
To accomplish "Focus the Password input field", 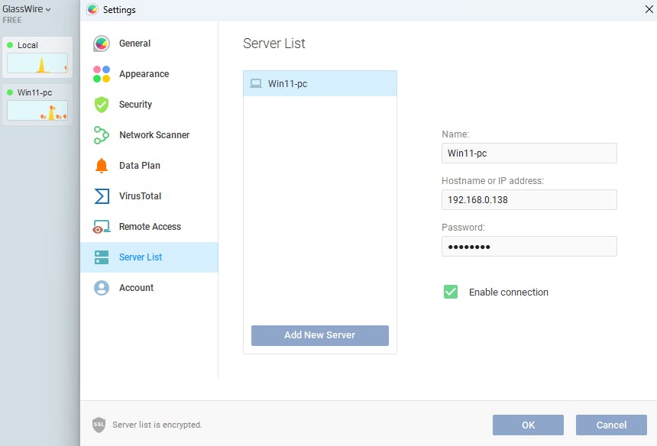I will [529, 246].
